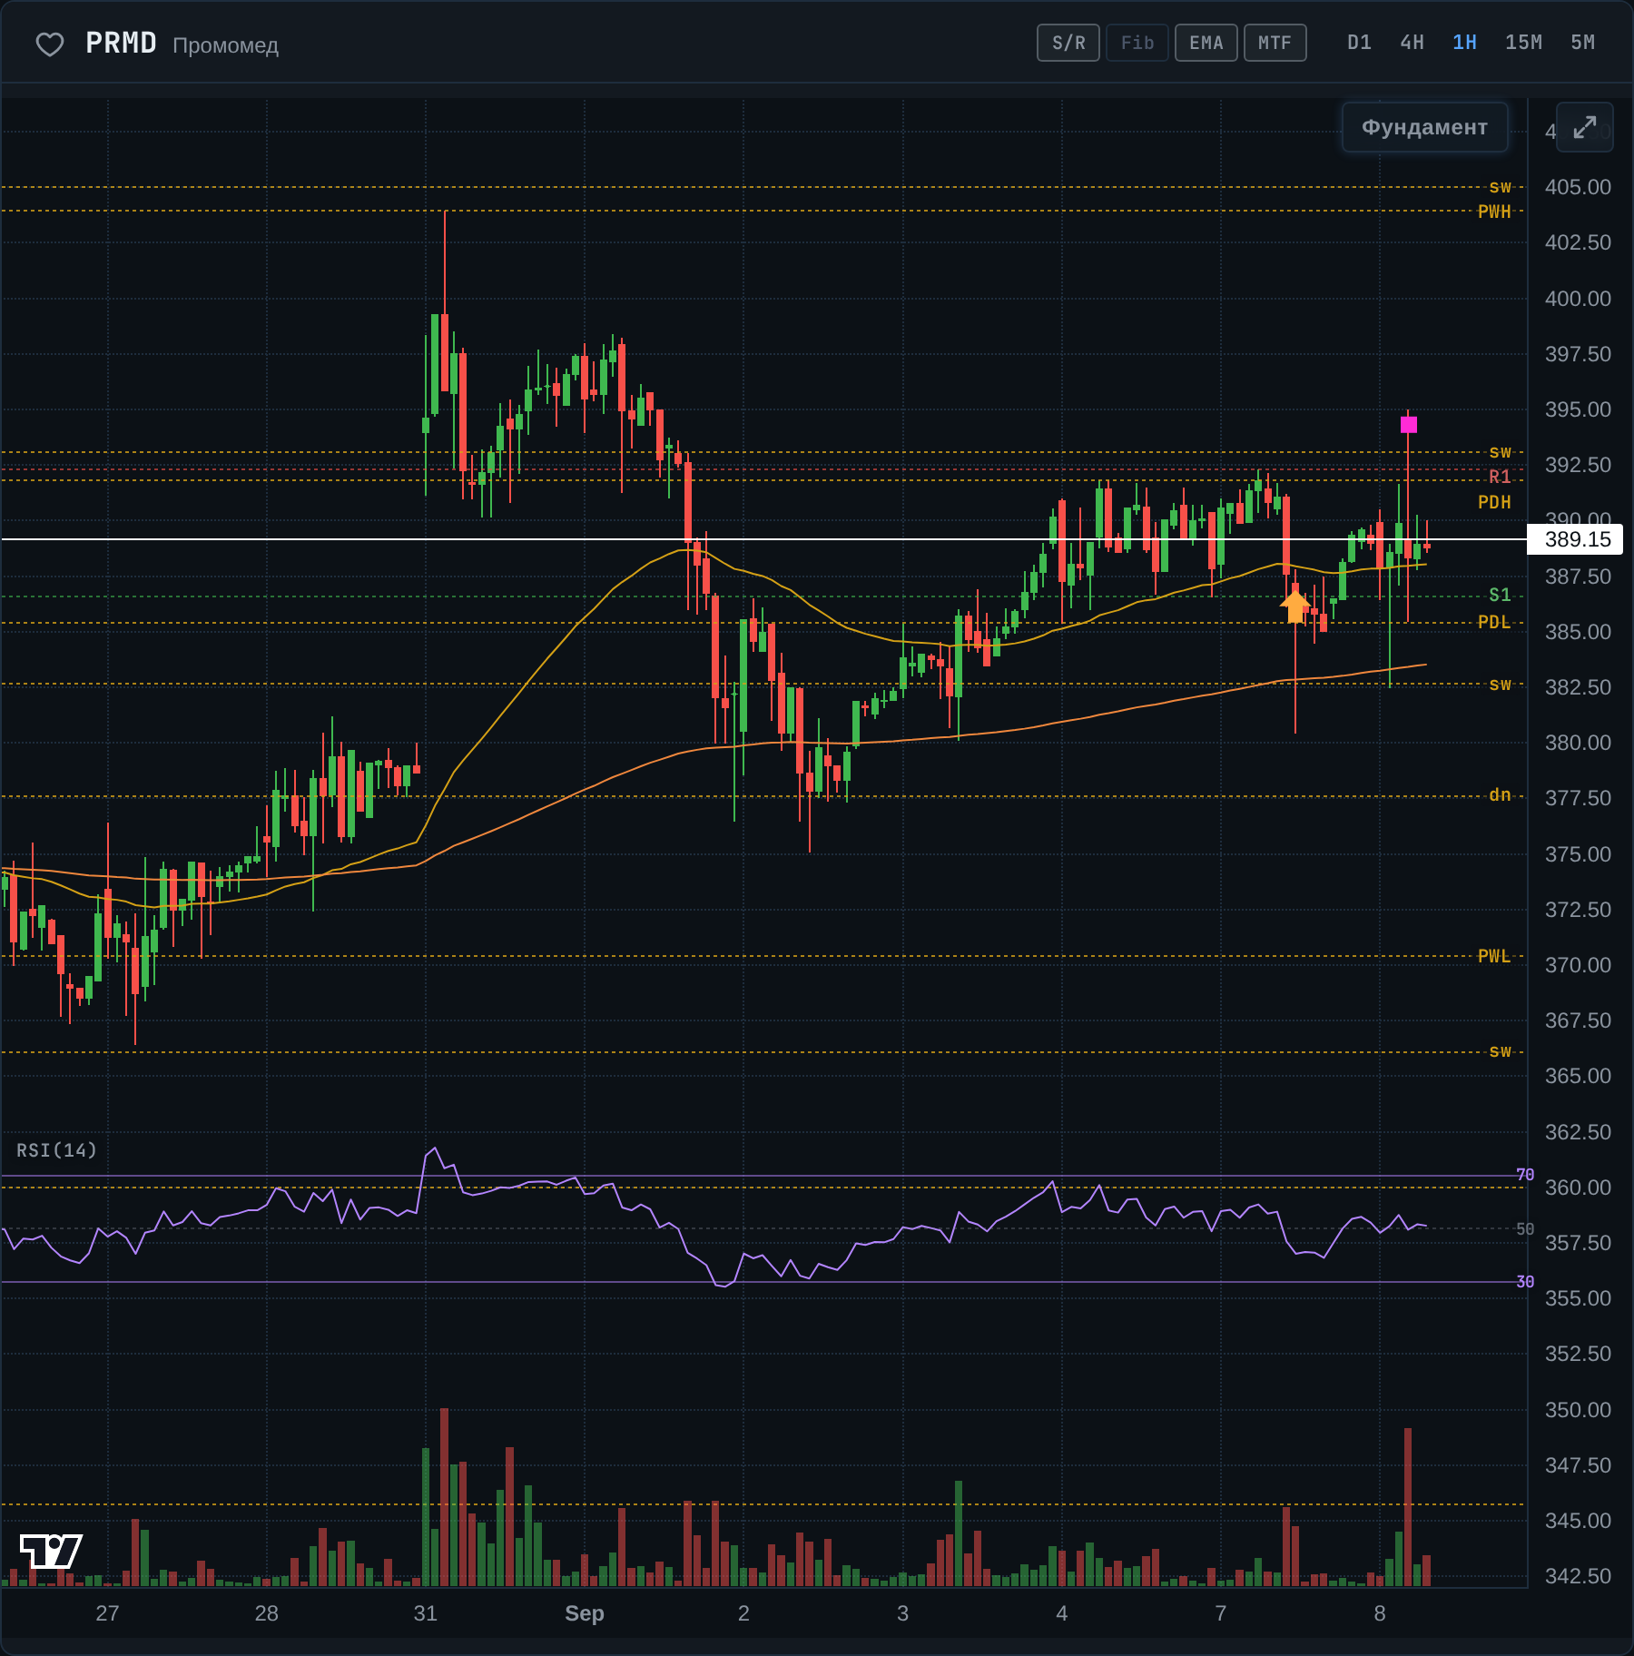
Task: Click the PDH level label
Action: tap(1494, 502)
